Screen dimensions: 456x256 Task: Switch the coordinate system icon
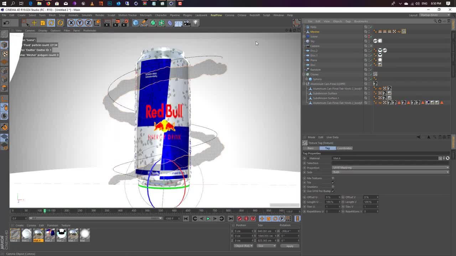coord(97,23)
